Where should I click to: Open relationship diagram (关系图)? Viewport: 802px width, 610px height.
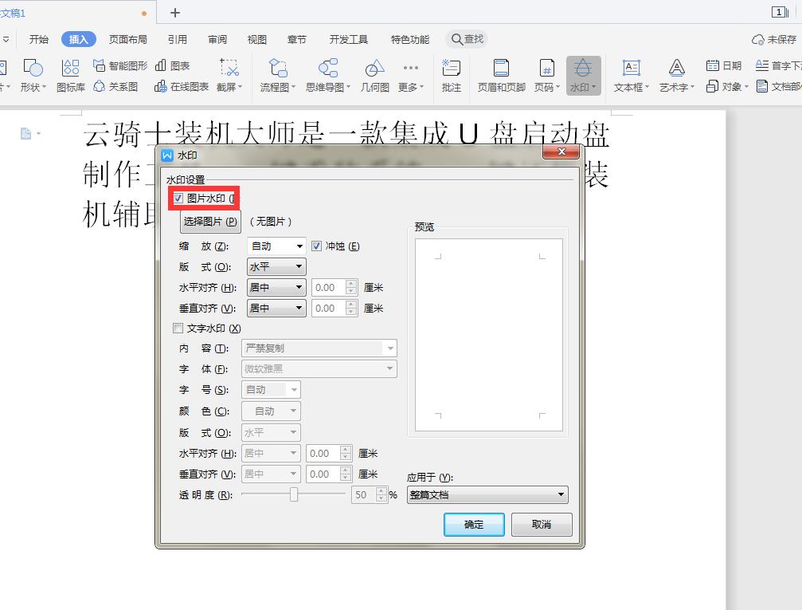[115, 87]
